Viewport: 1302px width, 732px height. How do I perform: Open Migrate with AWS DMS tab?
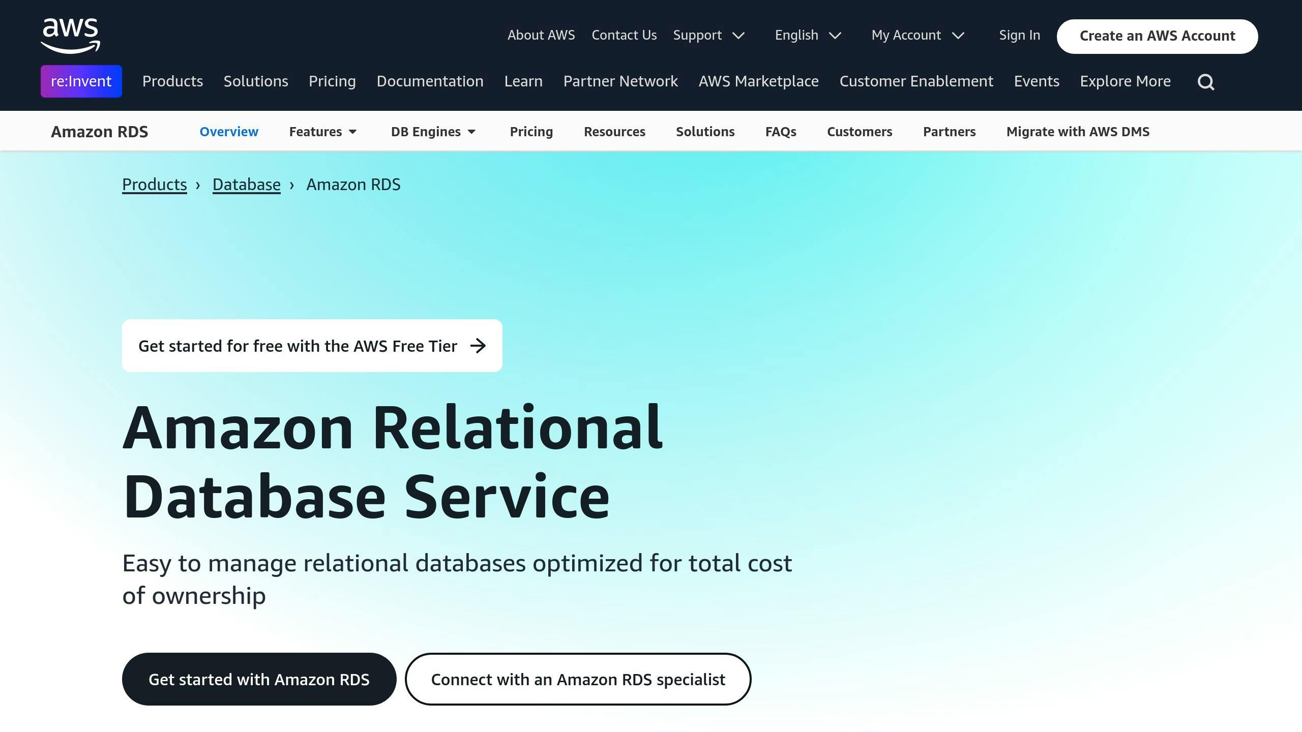pos(1078,132)
